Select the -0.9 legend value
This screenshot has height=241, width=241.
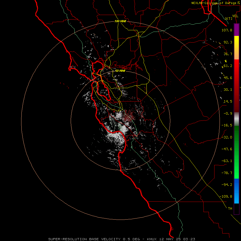tap(228, 114)
